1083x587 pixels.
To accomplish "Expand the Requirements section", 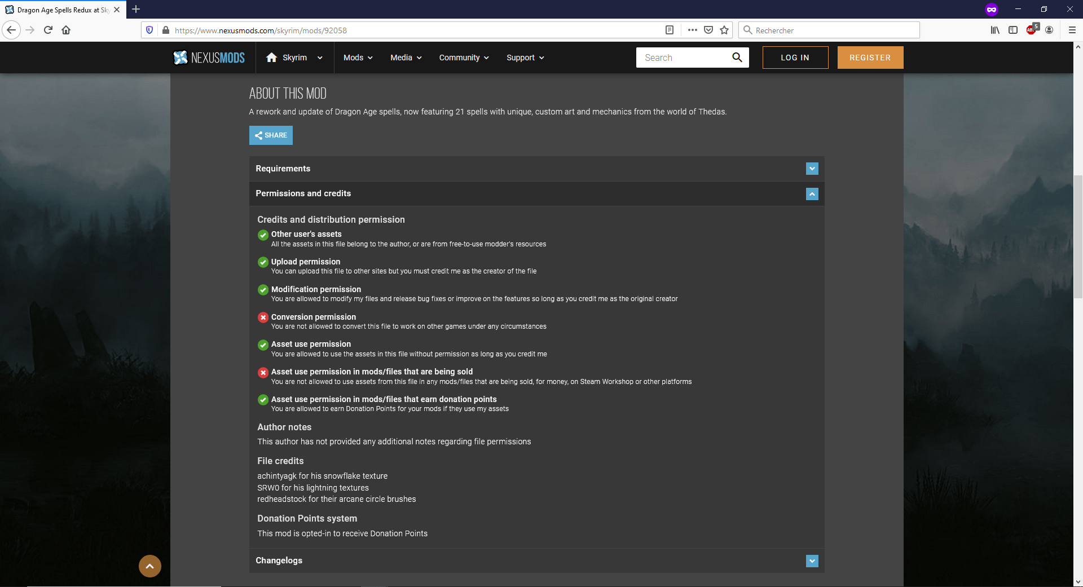I will point(812,169).
